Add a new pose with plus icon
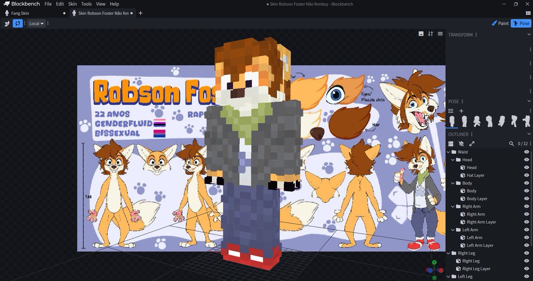Screen dimensions: 533x281 (x=461, y=111)
